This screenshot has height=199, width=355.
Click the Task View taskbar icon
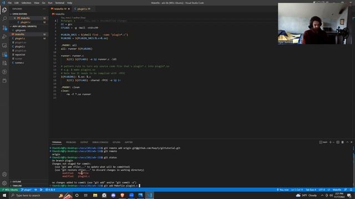point(86,195)
